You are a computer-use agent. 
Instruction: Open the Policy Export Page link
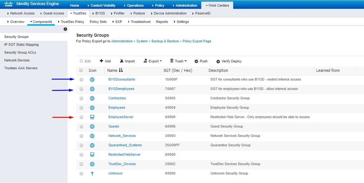197,41
